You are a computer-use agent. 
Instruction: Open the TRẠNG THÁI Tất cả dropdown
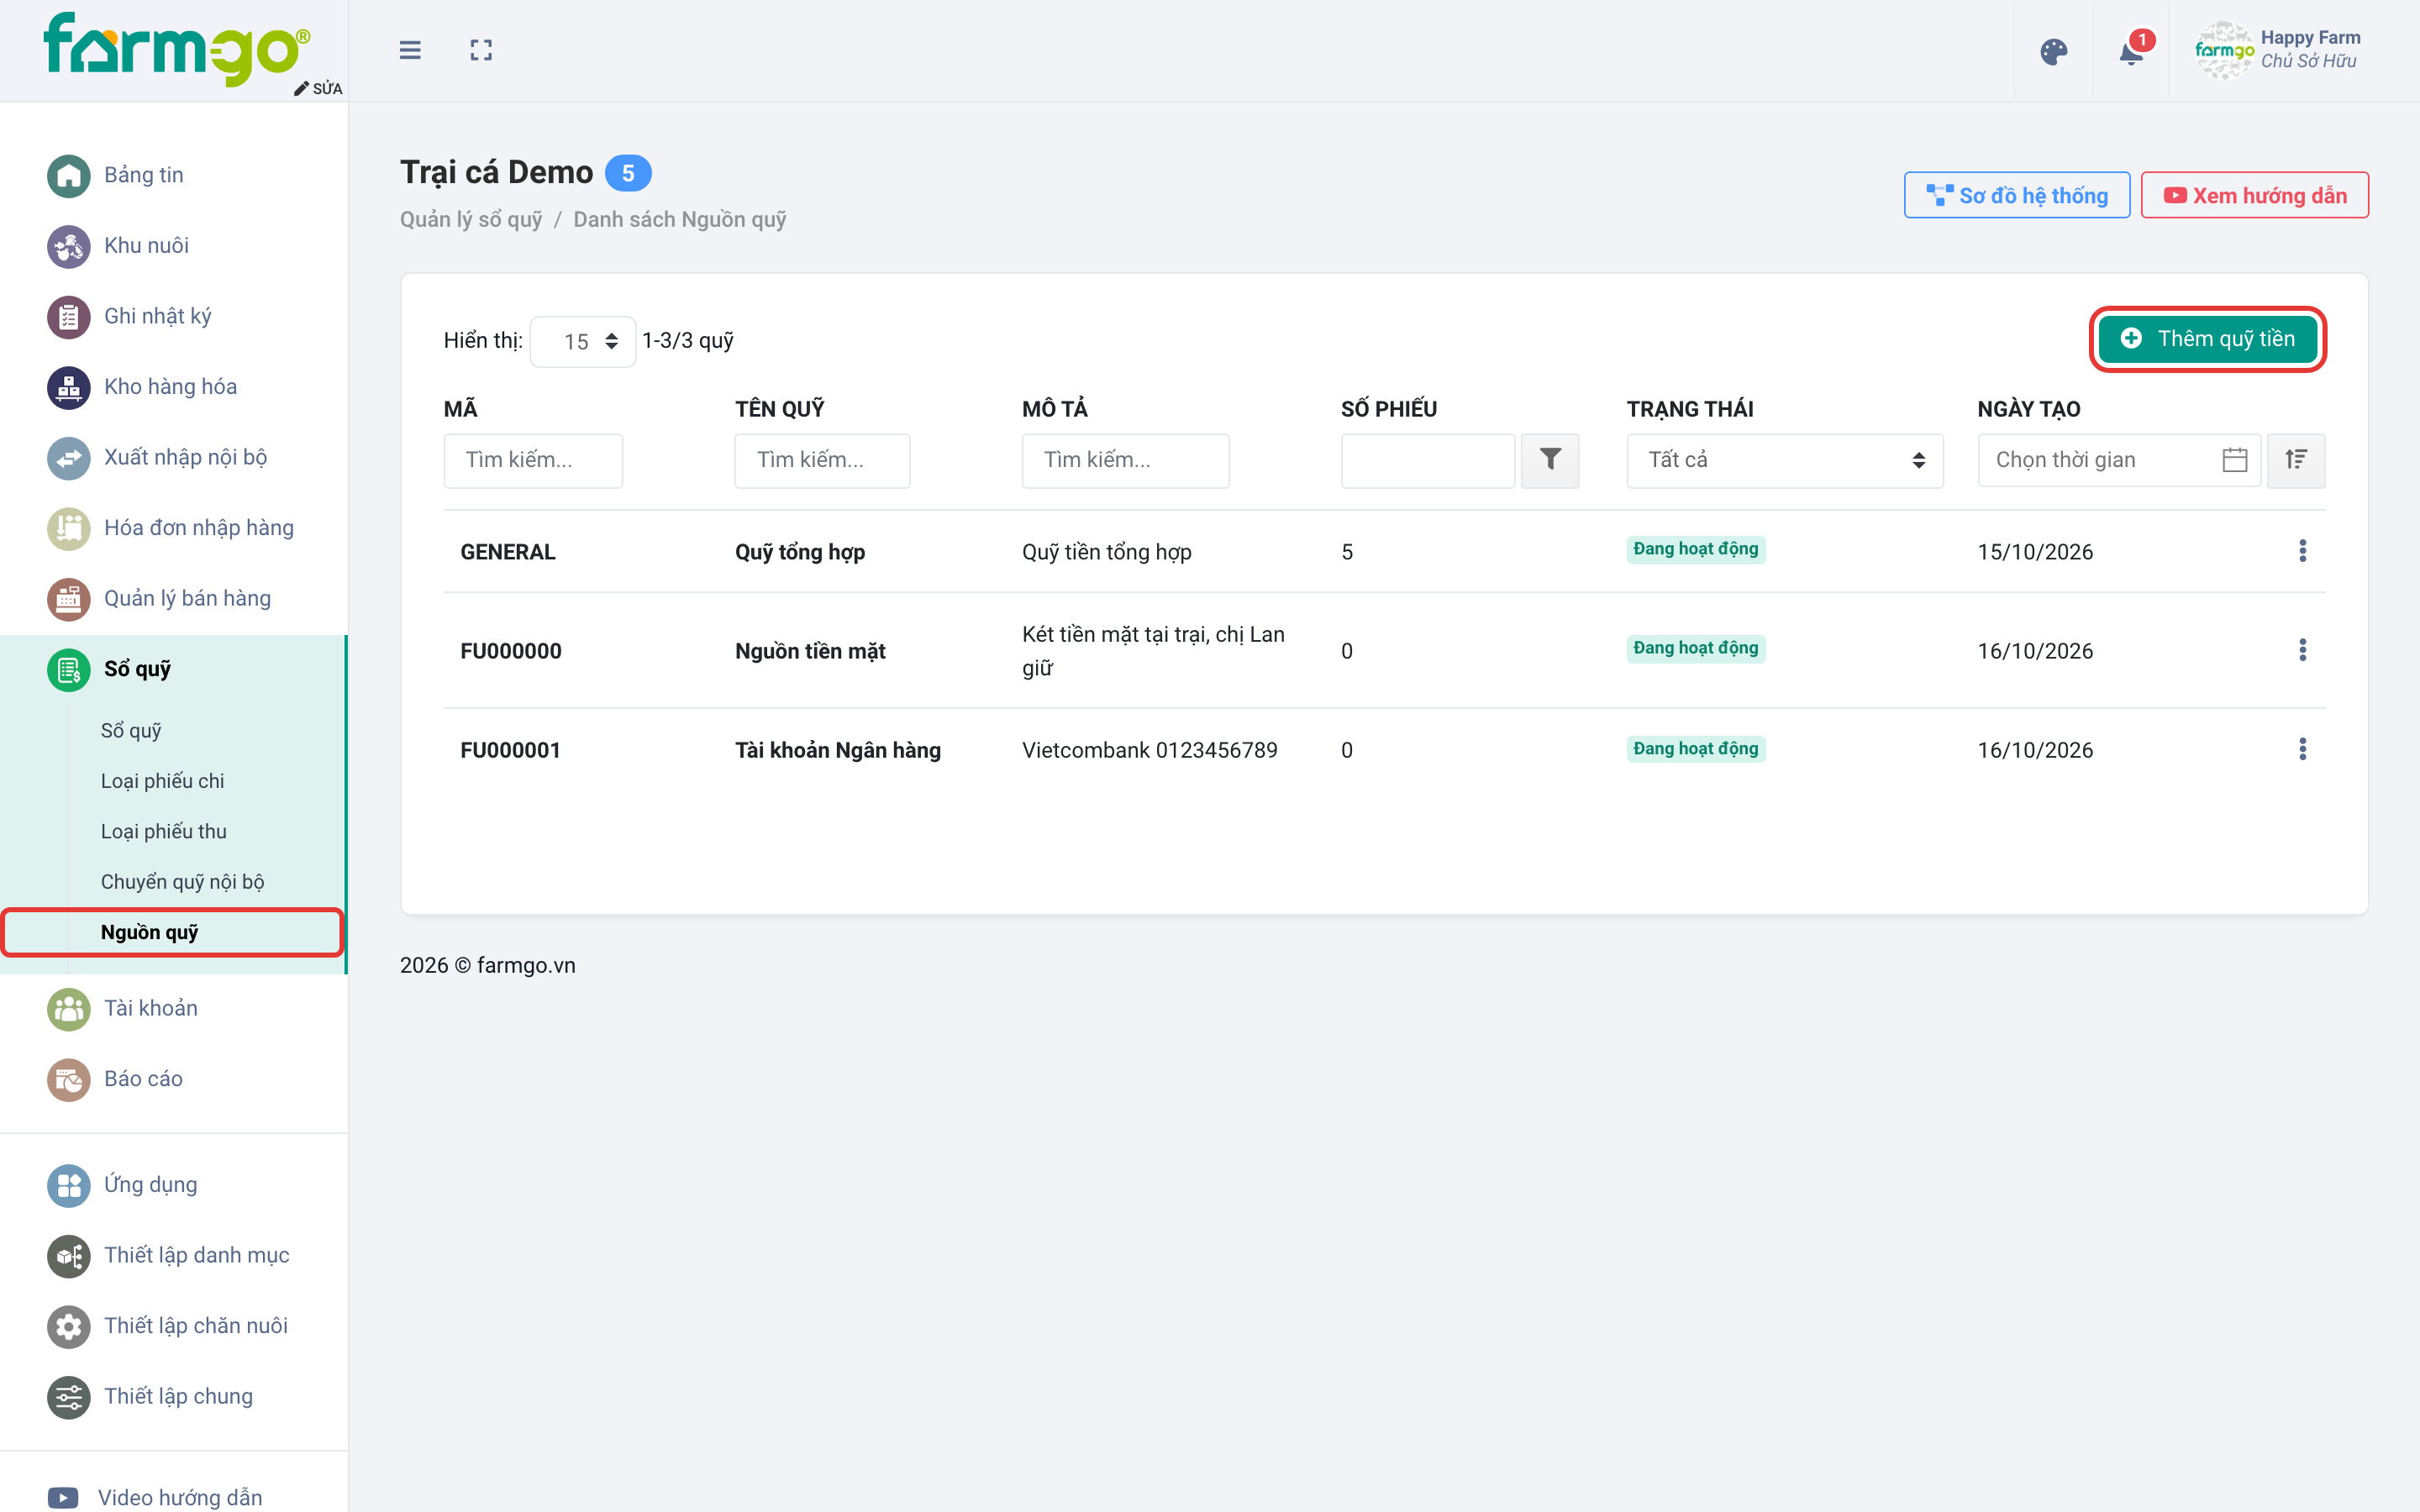point(1785,460)
